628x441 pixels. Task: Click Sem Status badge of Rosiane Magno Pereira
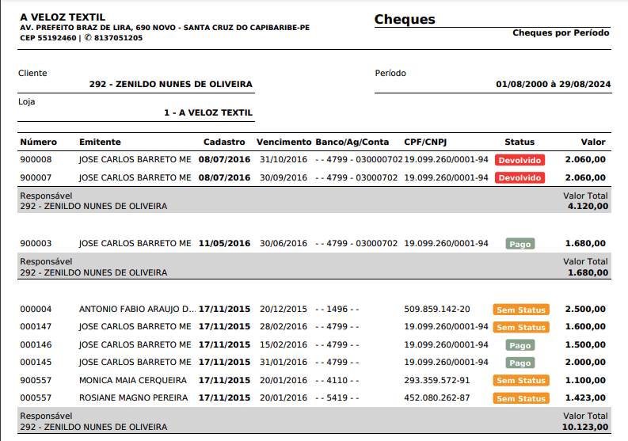click(520, 398)
